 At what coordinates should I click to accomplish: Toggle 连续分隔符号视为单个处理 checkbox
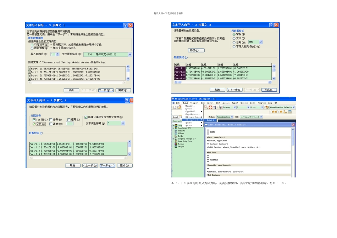pyautogui.click(x=86, y=117)
